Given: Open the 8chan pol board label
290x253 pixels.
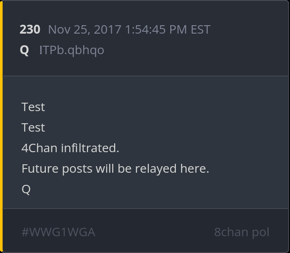Looking at the screenshot, I should 241,232.
